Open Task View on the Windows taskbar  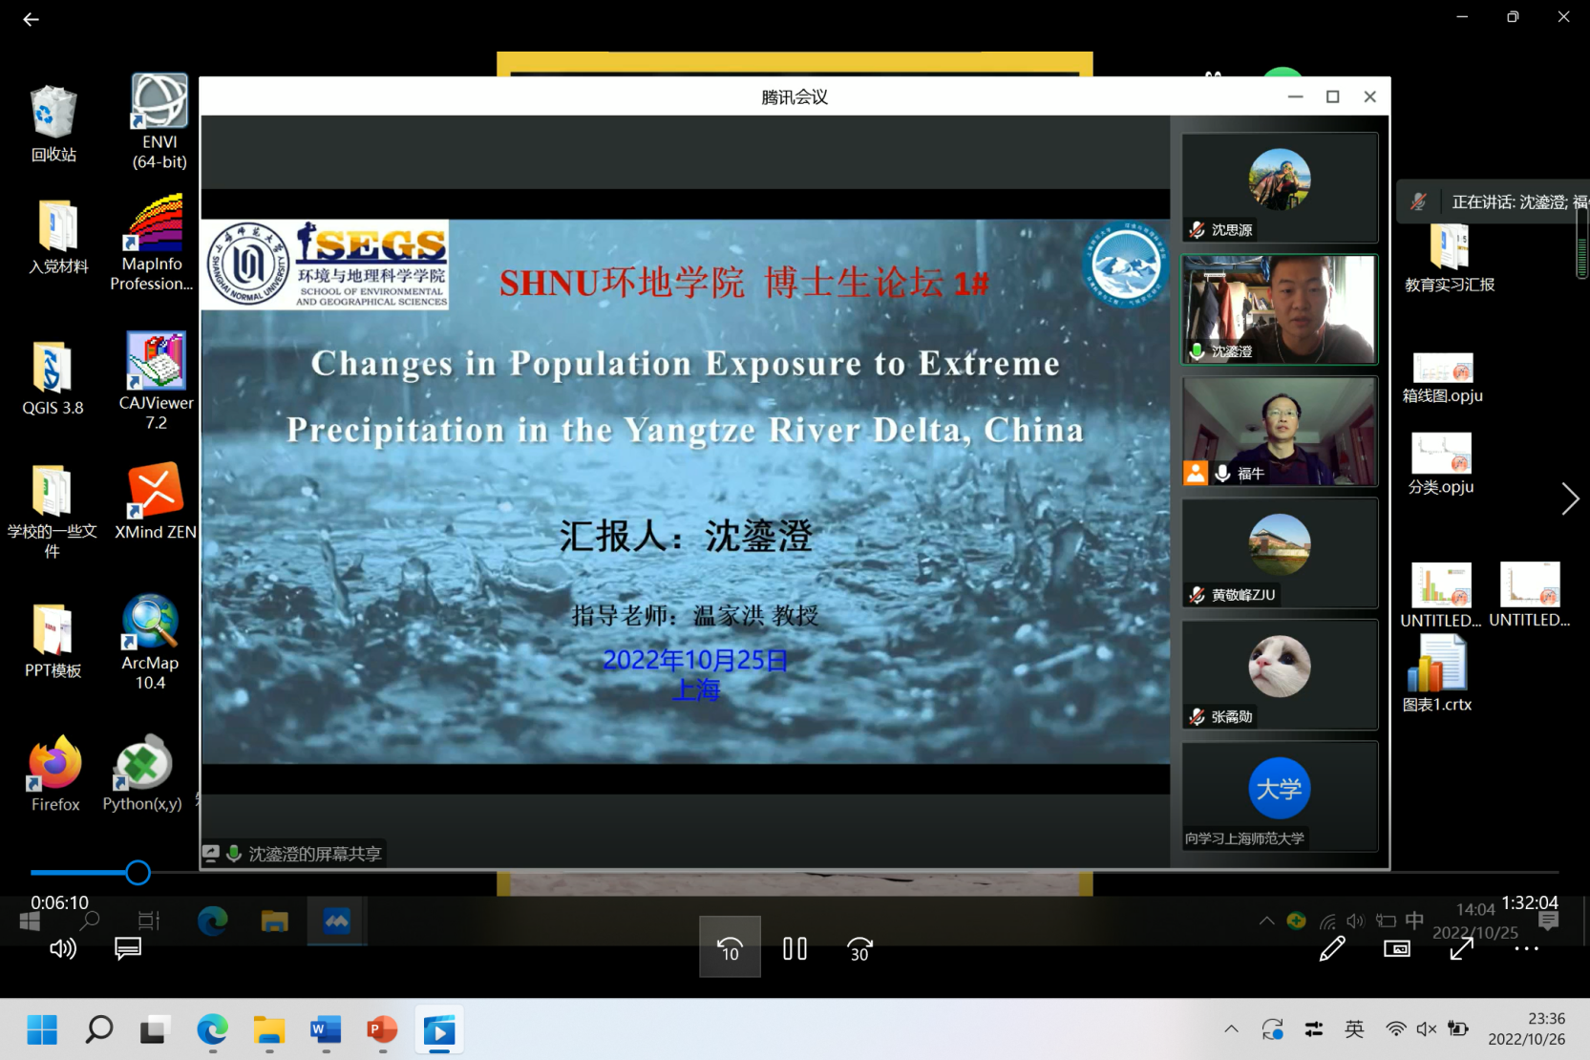[x=155, y=1029]
